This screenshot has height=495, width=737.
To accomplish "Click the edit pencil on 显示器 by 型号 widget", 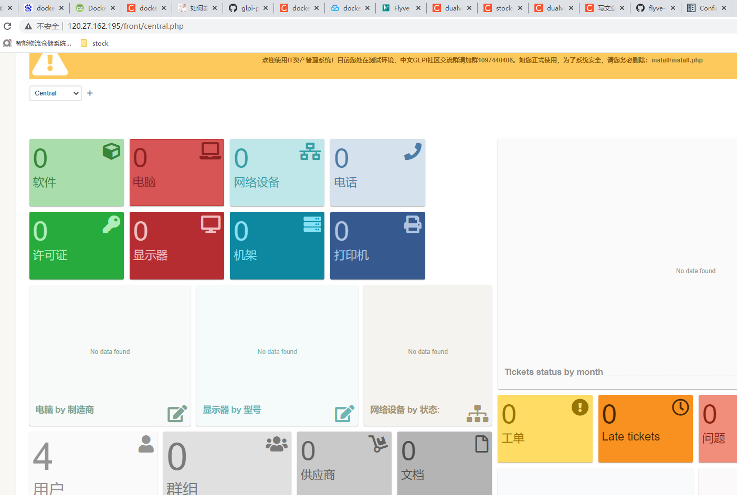I will tap(344, 414).
